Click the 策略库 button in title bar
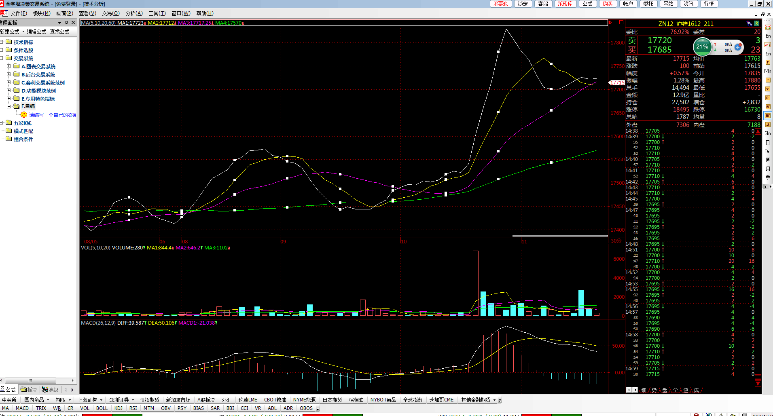The width and height of the screenshot is (773, 416). pos(565,4)
